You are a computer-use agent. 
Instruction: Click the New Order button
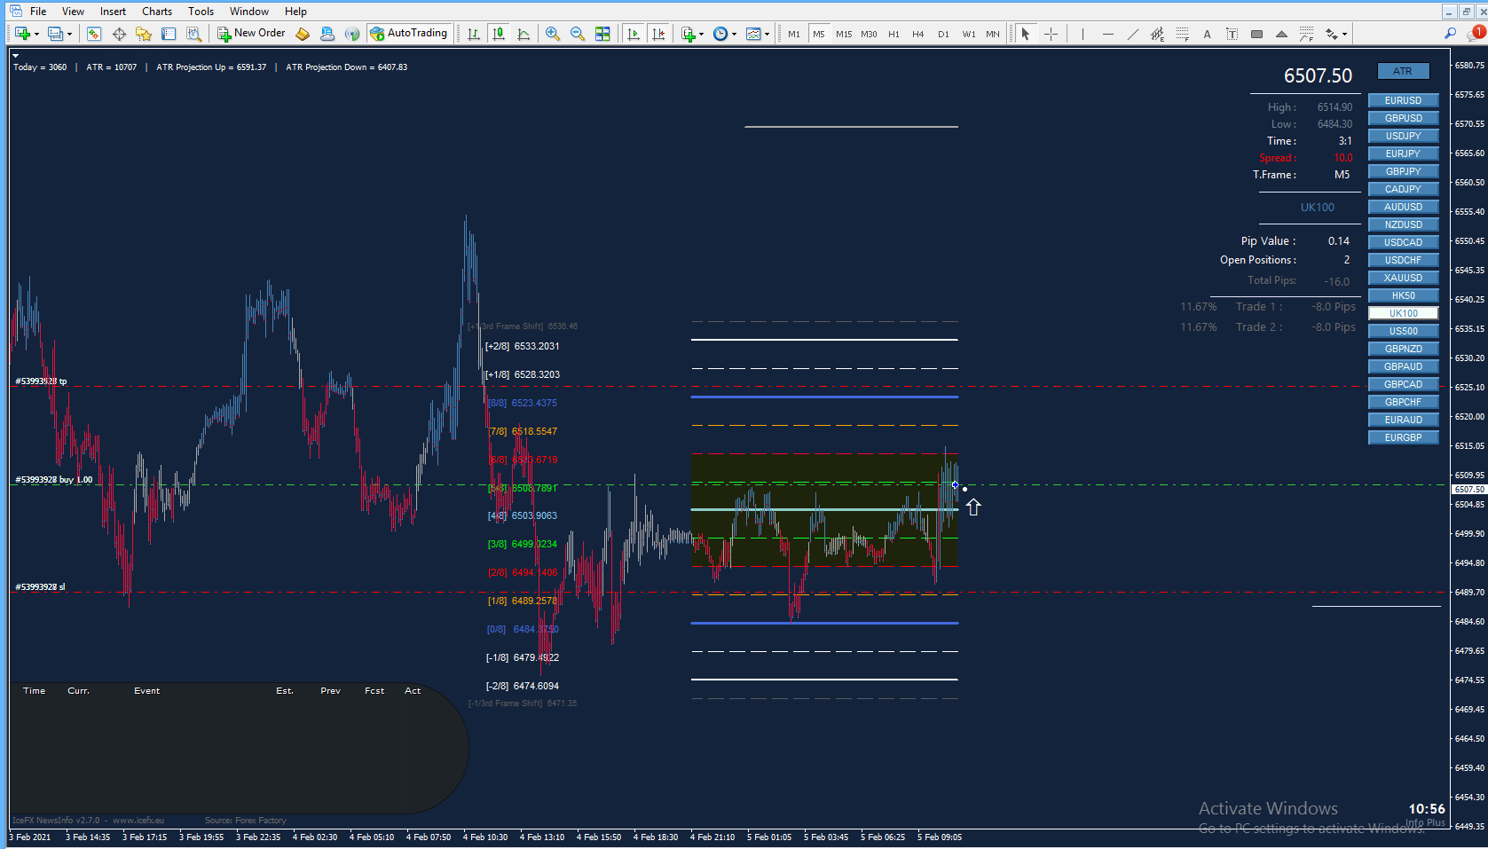[252, 34]
